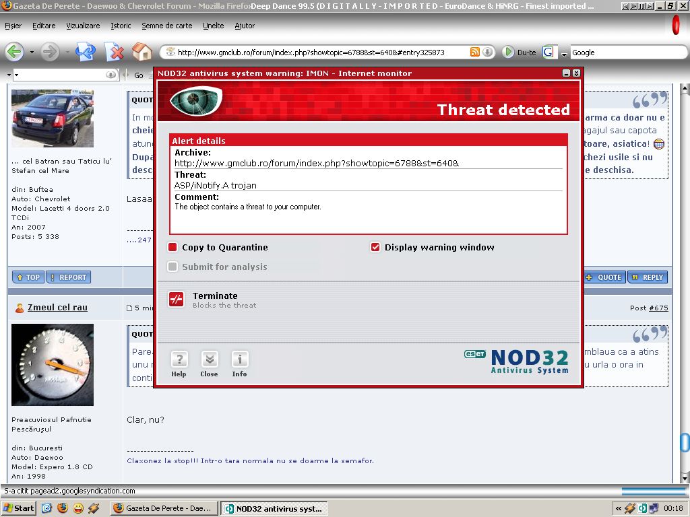Screen dimensions: 690x517
Task: Minimize the NOD32 warning dialog
Action: pos(566,73)
